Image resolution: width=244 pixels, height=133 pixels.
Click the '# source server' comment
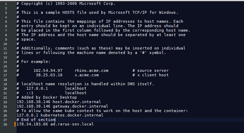pos(150,70)
